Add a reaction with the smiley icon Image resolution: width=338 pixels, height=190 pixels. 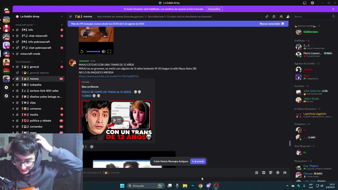[92, 147]
